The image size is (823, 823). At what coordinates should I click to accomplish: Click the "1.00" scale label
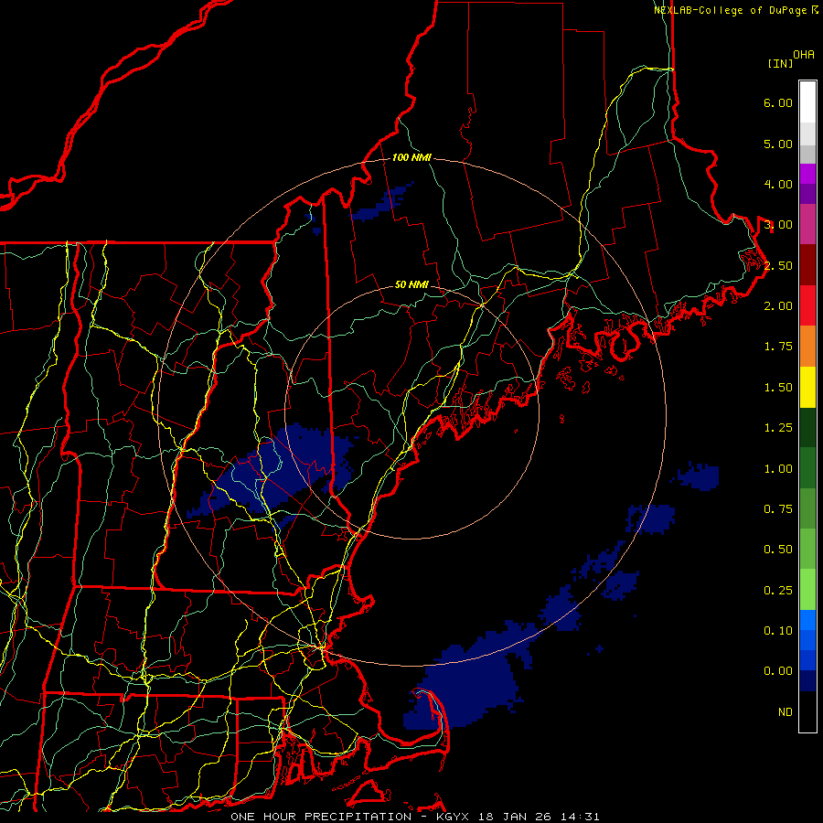coord(778,469)
